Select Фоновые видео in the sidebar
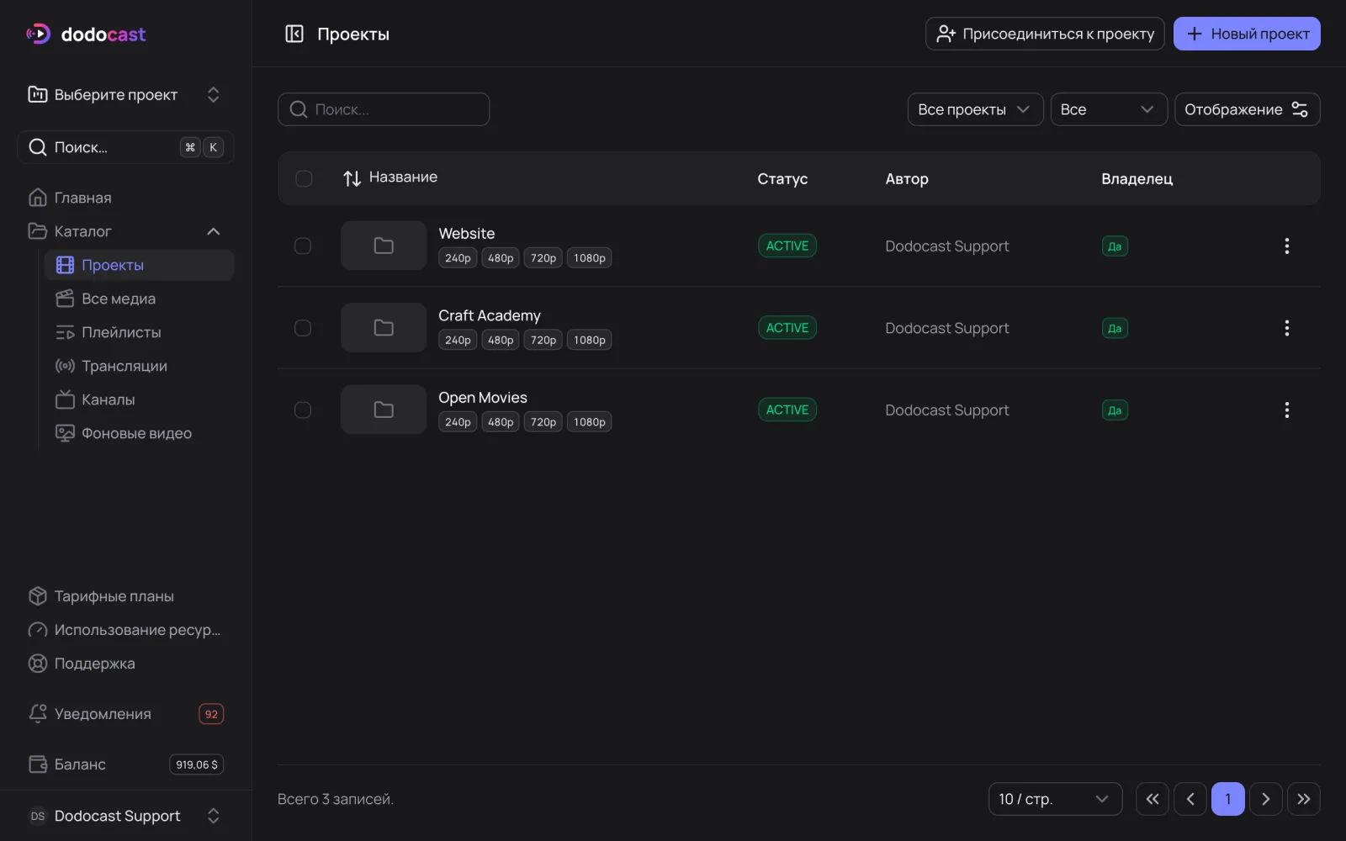The height and width of the screenshot is (841, 1346). (x=139, y=433)
